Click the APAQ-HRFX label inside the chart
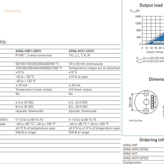 pos(158,42)
